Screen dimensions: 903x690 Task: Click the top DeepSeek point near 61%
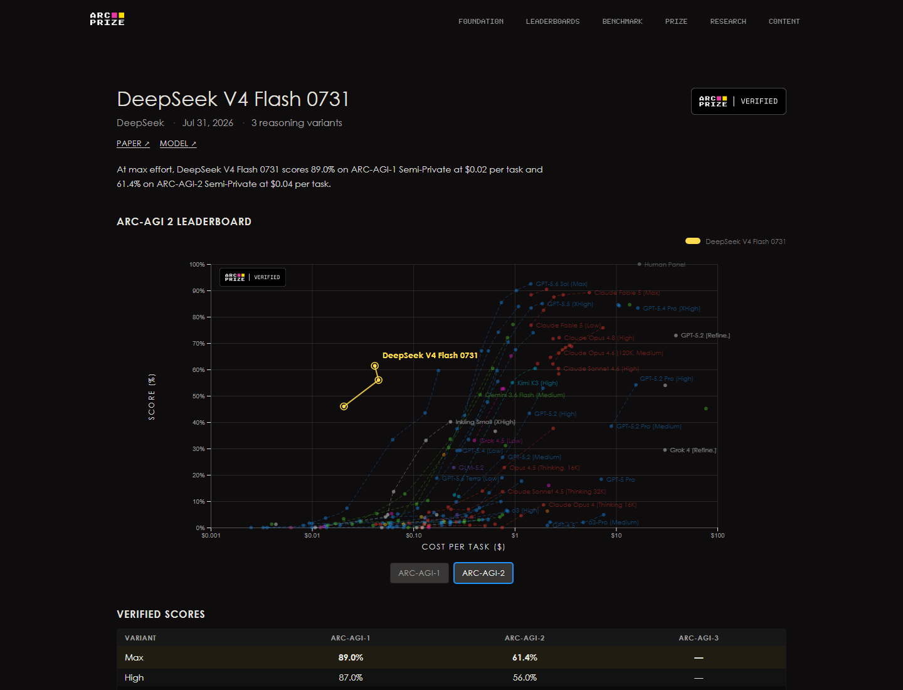[x=374, y=366]
